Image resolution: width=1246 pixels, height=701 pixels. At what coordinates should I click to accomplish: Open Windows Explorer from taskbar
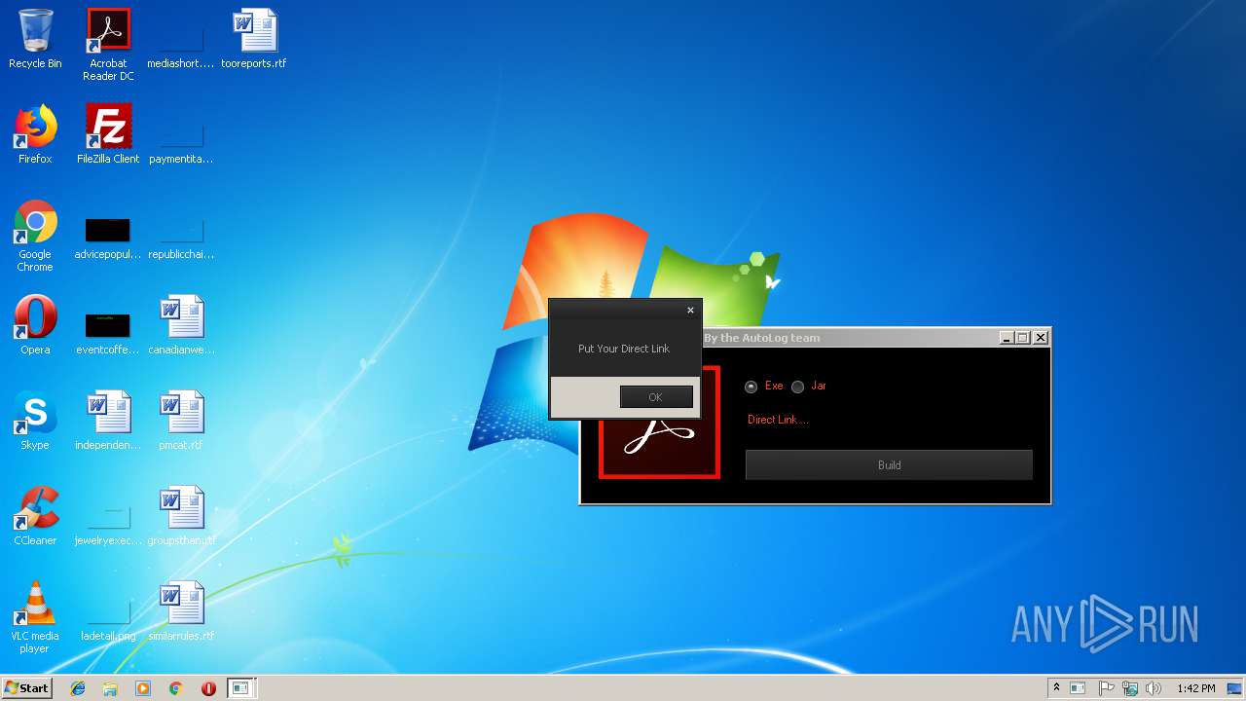click(x=110, y=688)
